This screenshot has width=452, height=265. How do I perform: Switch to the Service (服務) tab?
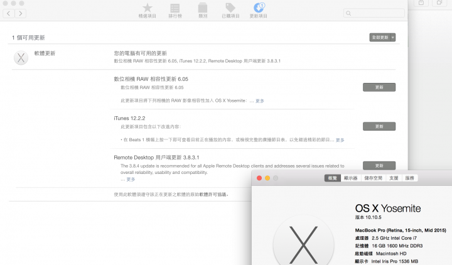click(x=409, y=178)
